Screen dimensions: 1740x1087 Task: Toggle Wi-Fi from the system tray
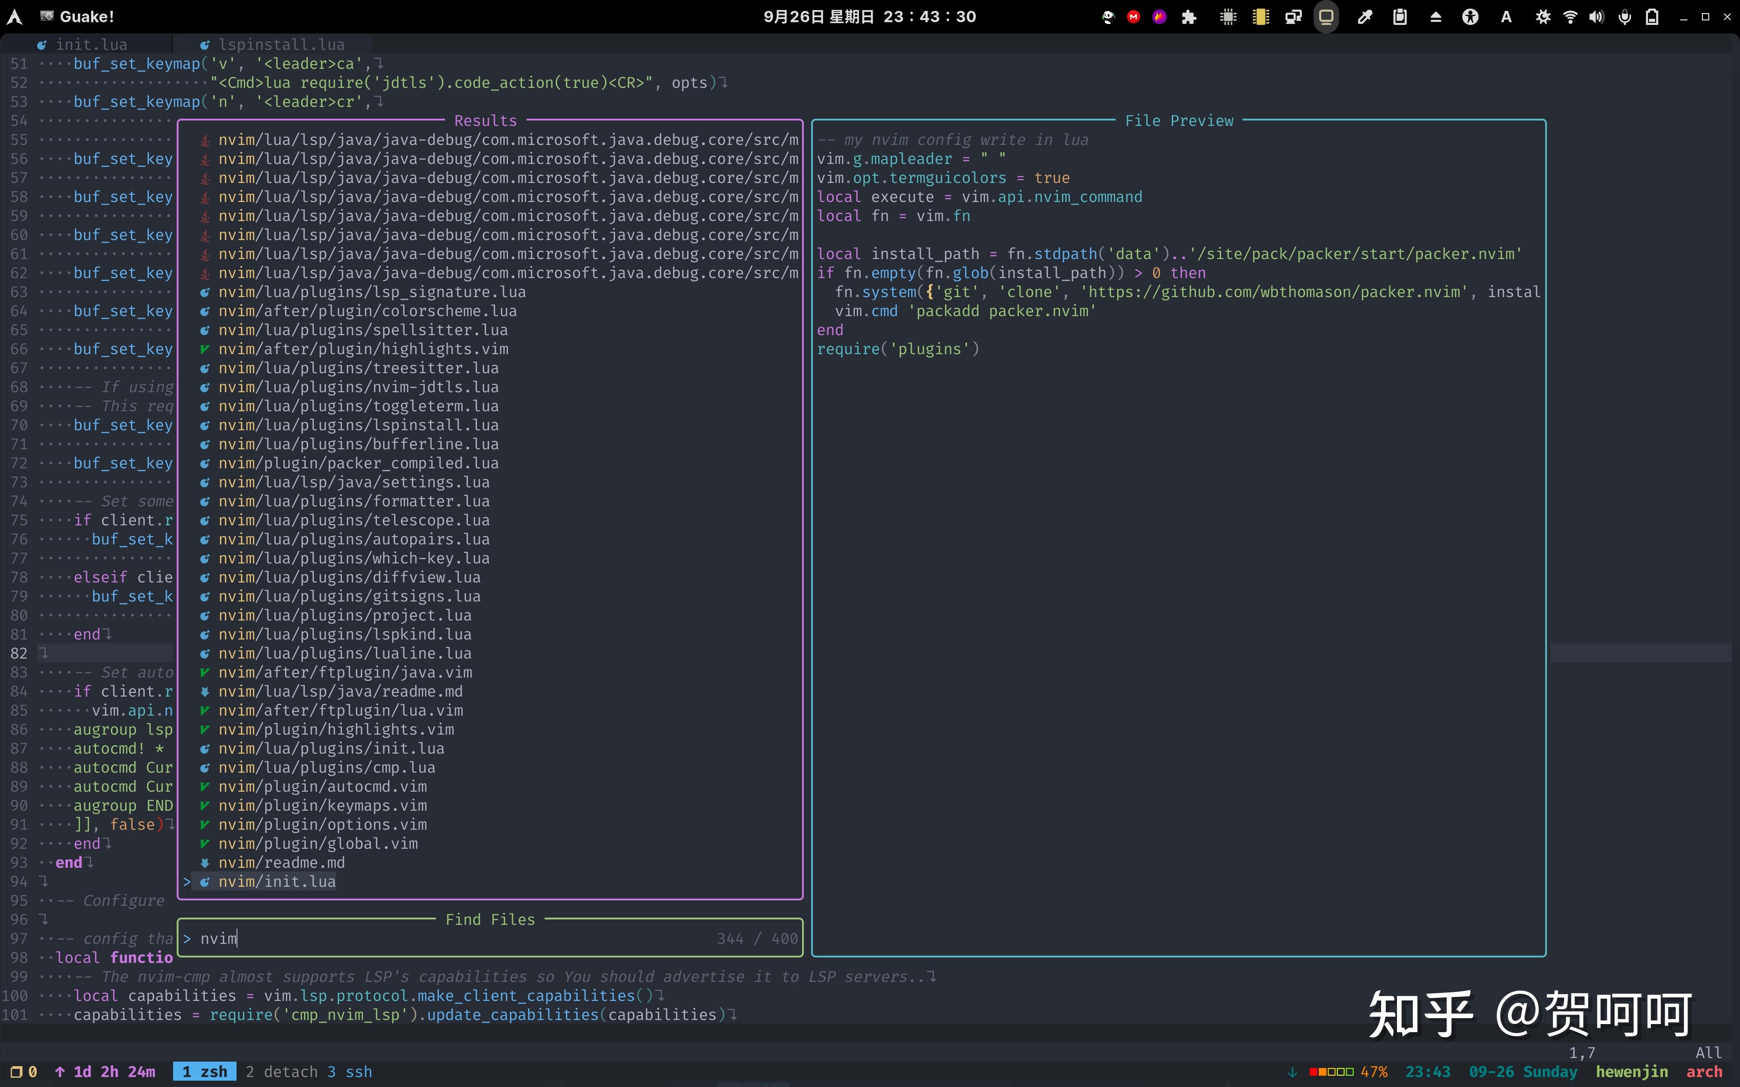pyautogui.click(x=1570, y=16)
